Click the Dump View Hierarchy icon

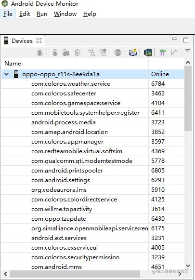coord(148,53)
